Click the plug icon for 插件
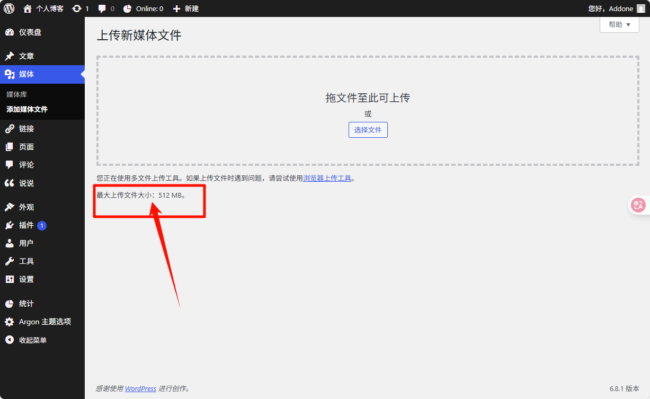Viewport: 650px width, 399px height. (x=10, y=225)
